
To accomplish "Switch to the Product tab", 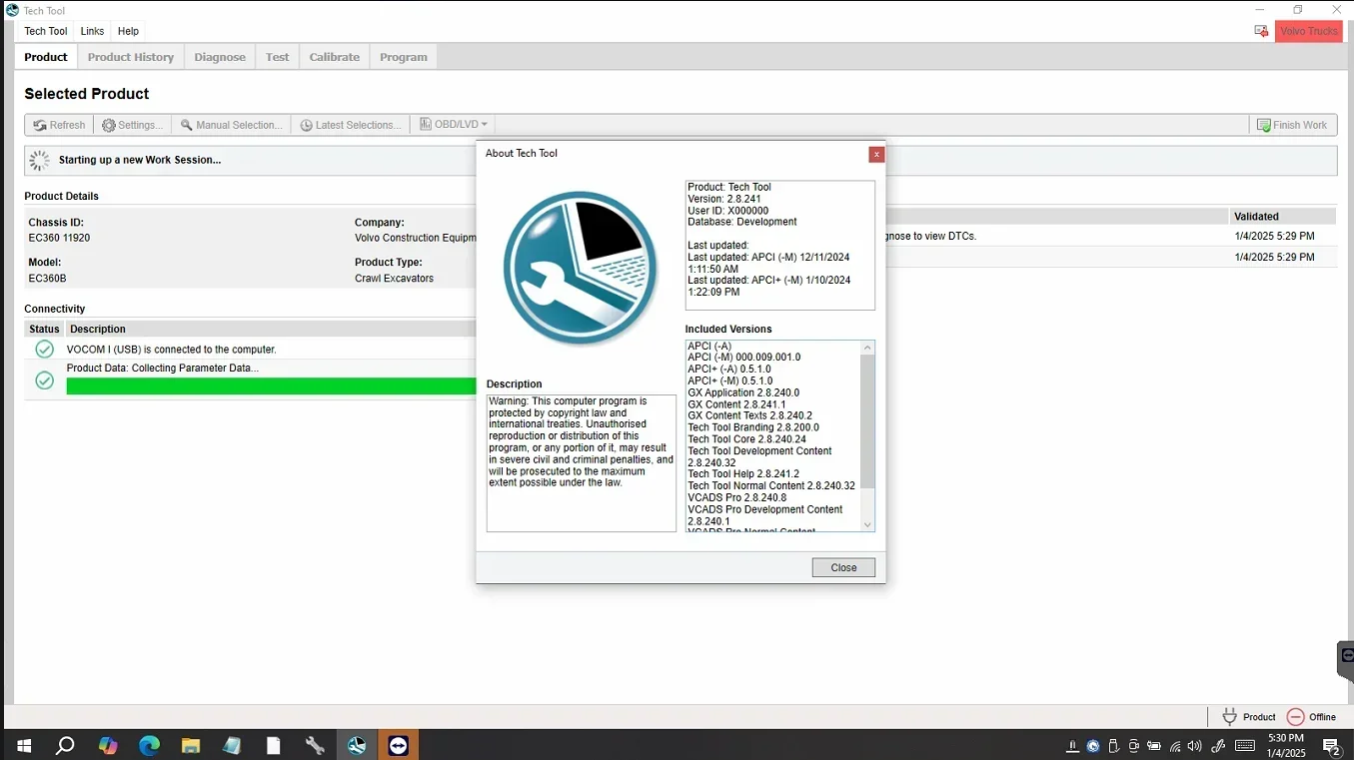I will [46, 57].
